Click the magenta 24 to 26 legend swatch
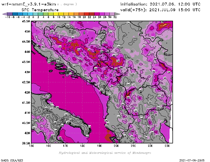 (x=97, y=14)
